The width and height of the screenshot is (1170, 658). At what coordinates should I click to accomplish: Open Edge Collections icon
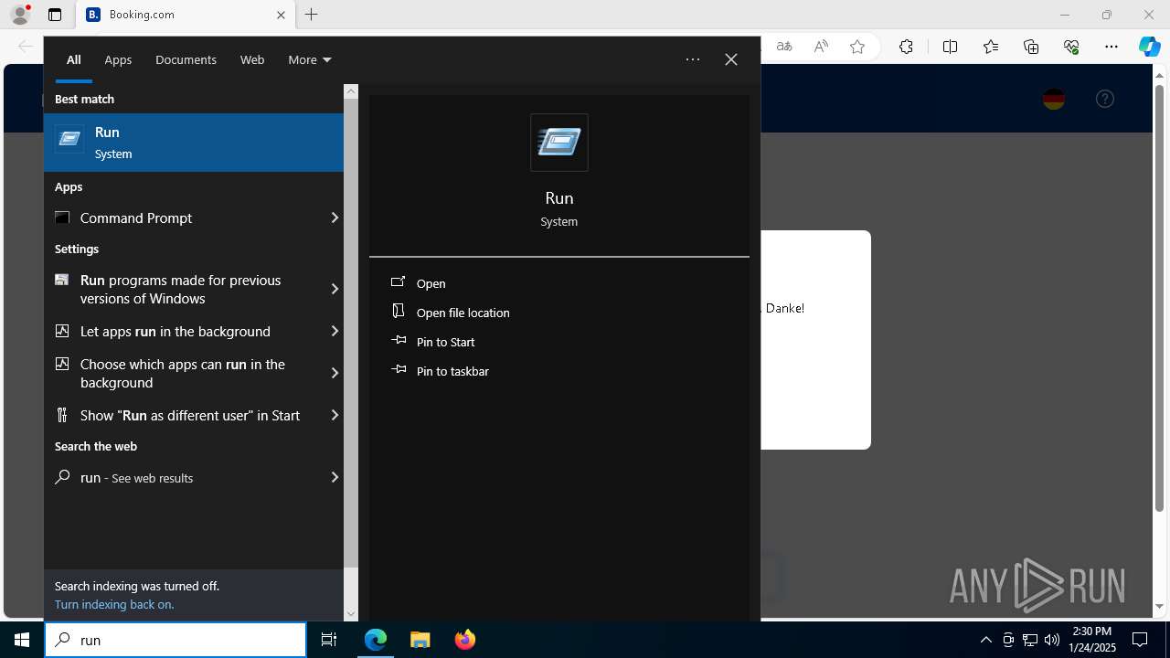coord(1031,47)
